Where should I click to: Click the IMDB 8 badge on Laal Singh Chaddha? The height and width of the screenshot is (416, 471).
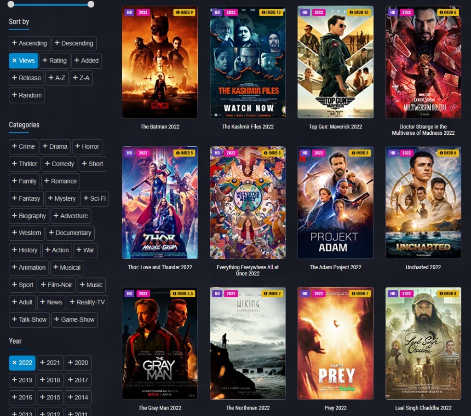coord(448,294)
